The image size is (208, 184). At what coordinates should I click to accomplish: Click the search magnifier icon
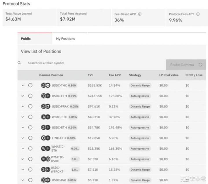tap(19, 63)
